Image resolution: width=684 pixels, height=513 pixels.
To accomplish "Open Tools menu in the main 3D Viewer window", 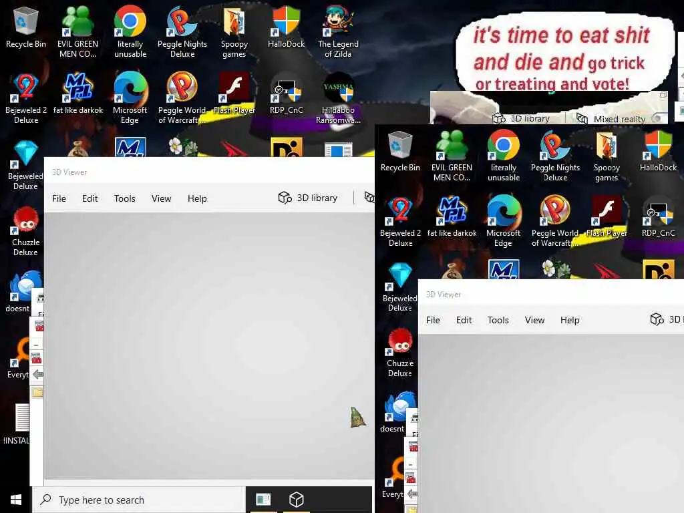I will 125,198.
